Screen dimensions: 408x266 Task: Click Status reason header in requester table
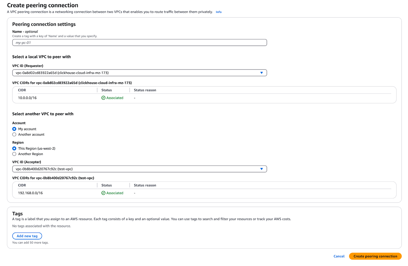tap(145, 90)
